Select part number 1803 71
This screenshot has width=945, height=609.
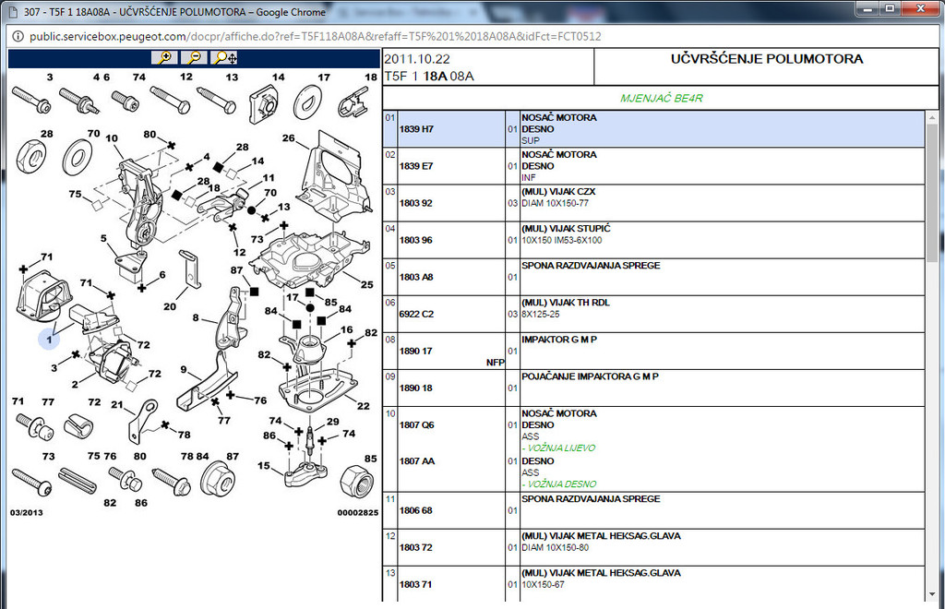(416, 585)
